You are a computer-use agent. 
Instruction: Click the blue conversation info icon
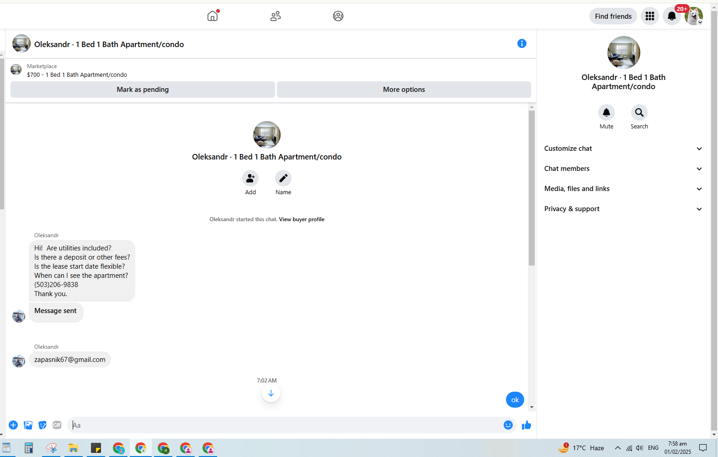pyautogui.click(x=522, y=43)
